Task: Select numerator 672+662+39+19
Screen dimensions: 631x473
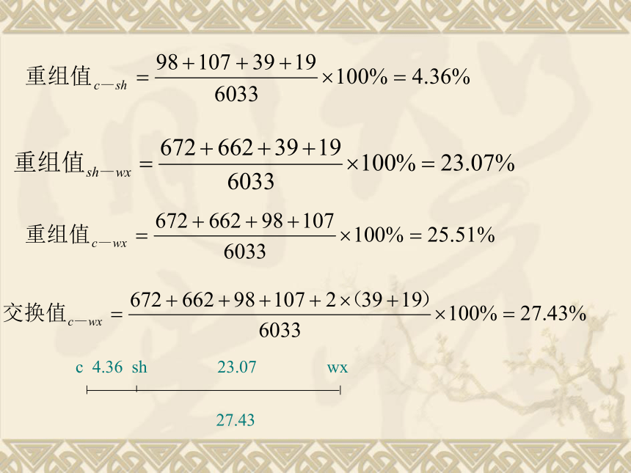Action: pos(251,147)
